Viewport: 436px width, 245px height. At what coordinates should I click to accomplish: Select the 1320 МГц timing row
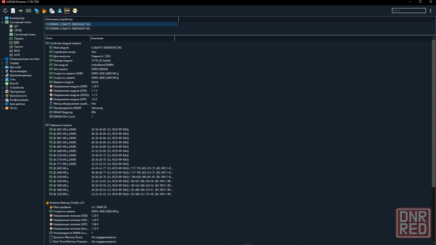(x=109, y=194)
